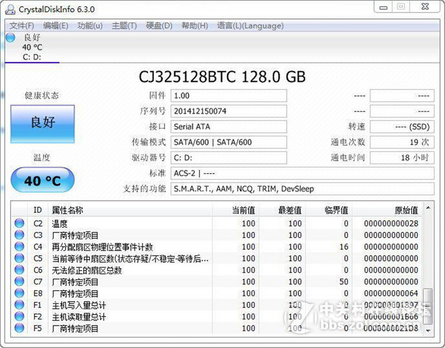The width and height of the screenshot is (445, 348).
Task: Click the power on hours field 18 小时
Action: click(402, 158)
